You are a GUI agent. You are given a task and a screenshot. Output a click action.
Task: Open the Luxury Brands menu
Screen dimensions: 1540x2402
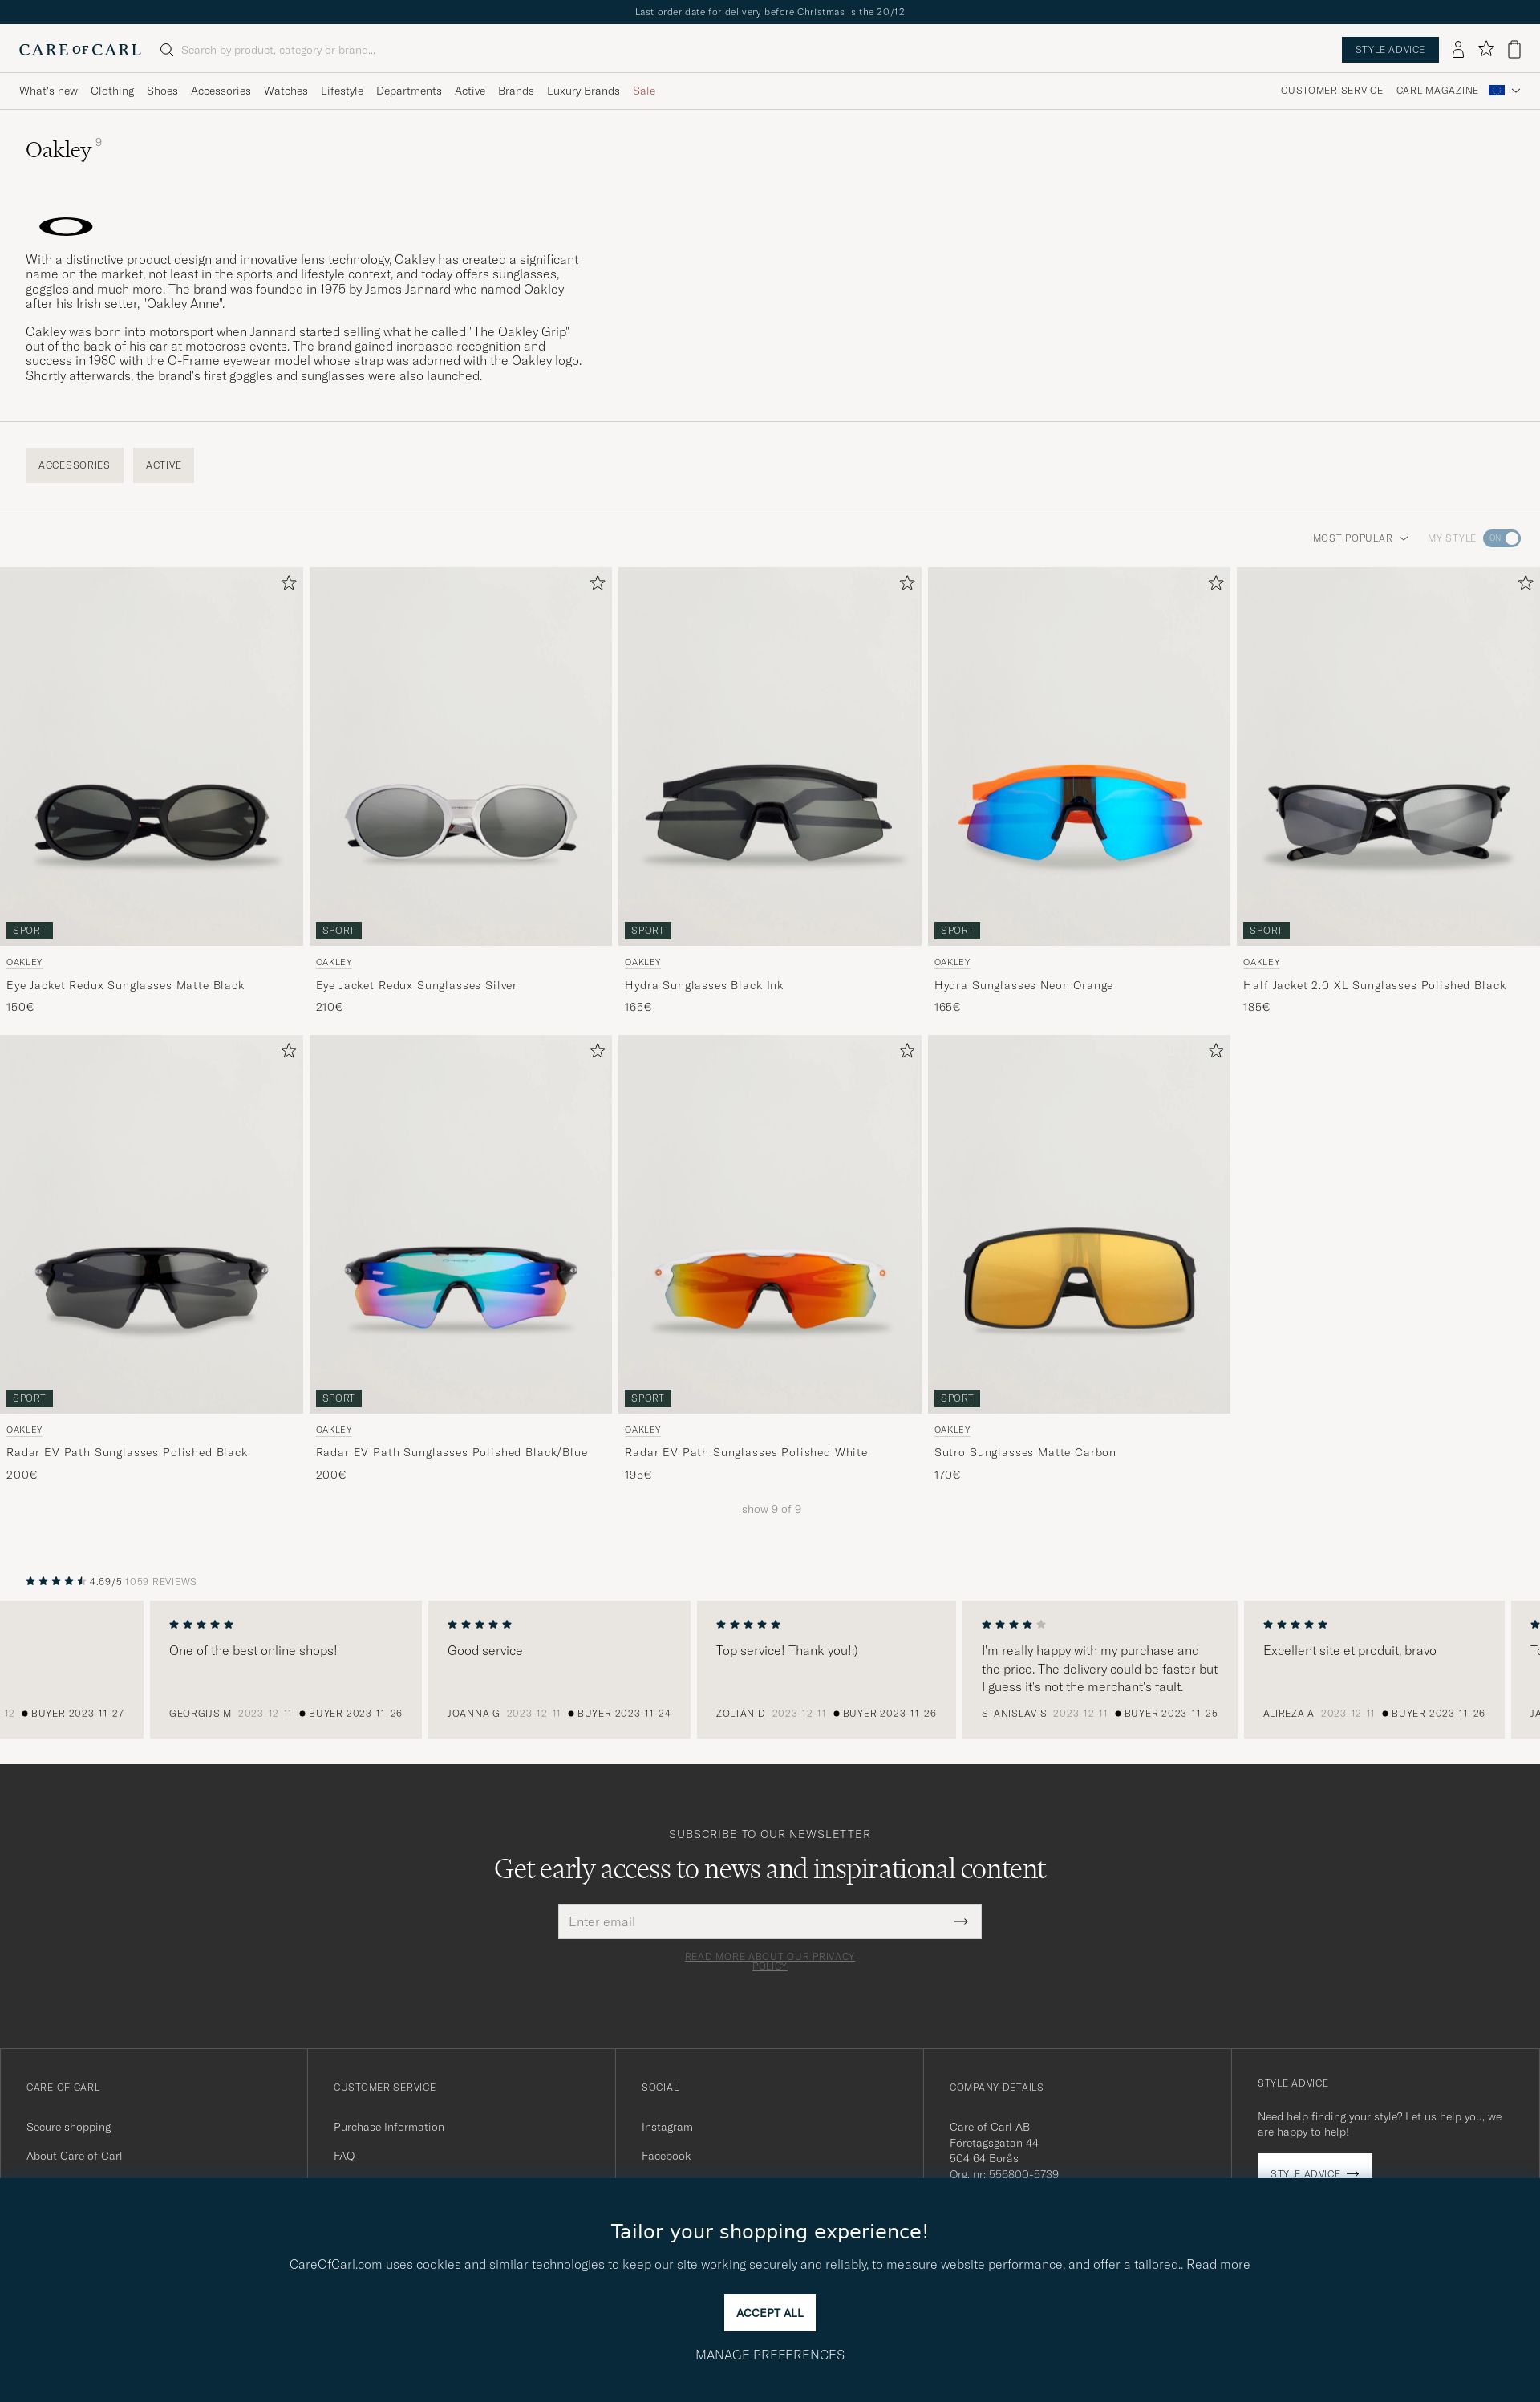[583, 91]
